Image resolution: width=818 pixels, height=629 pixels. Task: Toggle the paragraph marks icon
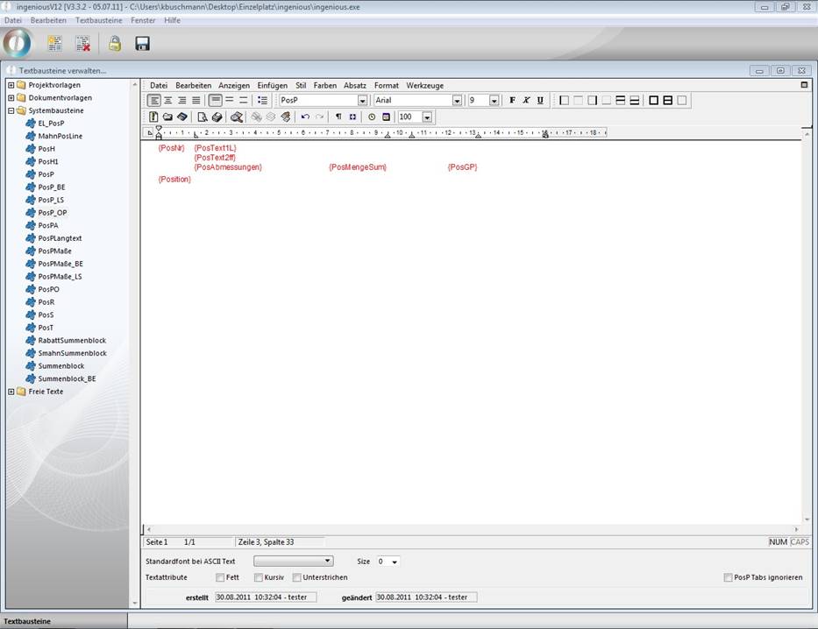pos(338,117)
